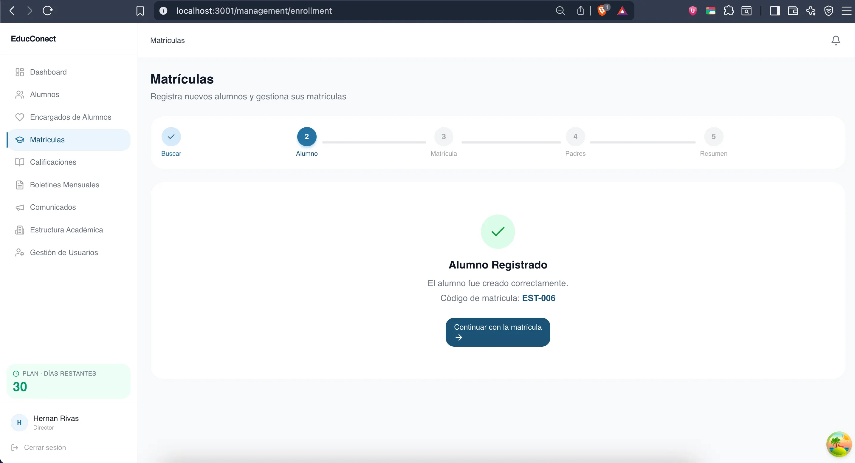855x463 pixels.
Task: Navigate to Boletines Mensuales
Action: pyautogui.click(x=64, y=185)
